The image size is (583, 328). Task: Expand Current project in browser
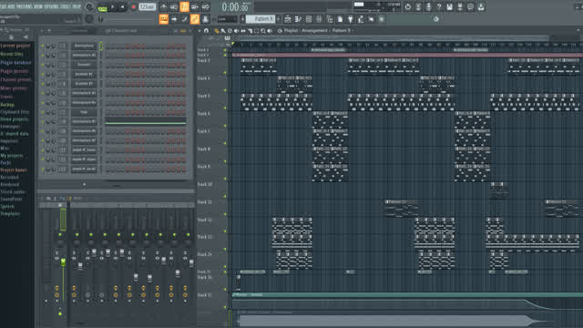coord(15,46)
